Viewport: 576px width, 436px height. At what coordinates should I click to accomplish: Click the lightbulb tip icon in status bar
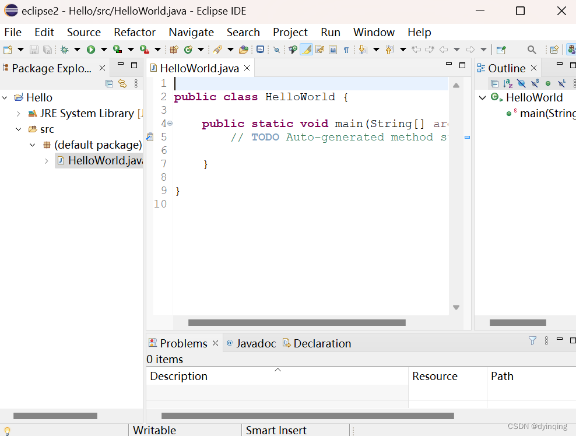point(7,431)
